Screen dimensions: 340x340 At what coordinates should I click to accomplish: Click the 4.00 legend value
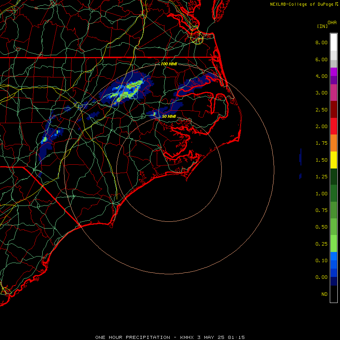tap(321, 76)
